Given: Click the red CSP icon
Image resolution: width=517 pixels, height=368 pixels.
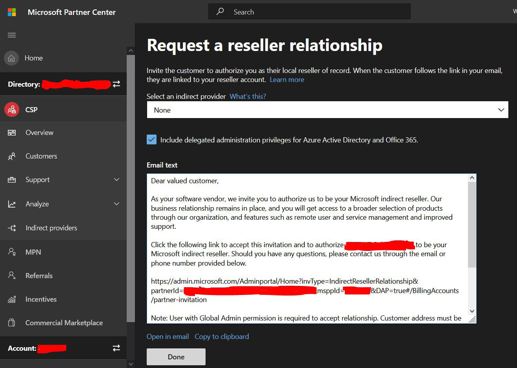Looking at the screenshot, I should 12,109.
